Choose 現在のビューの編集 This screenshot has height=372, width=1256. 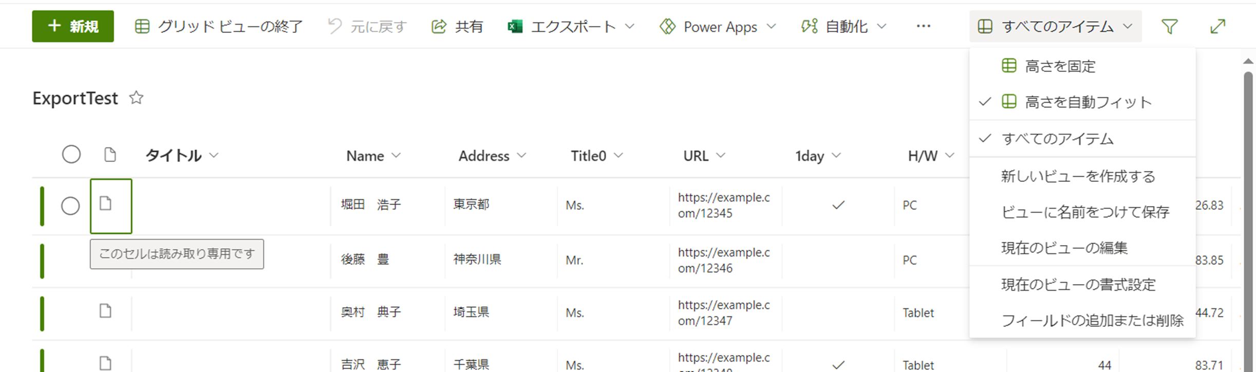(1082, 248)
